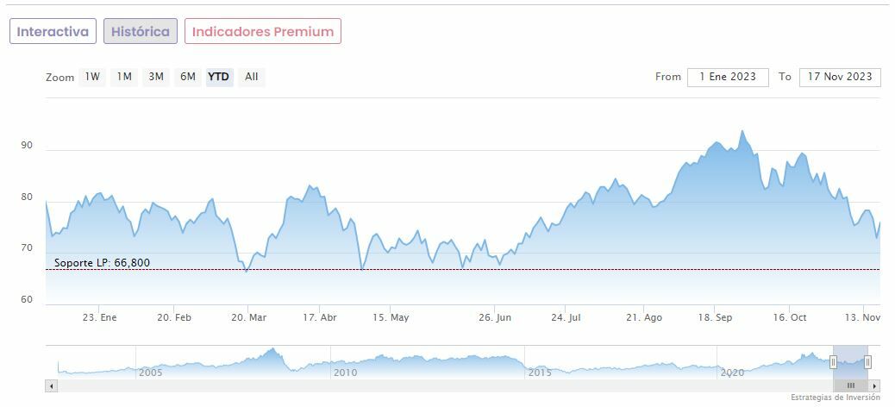
Task: Click the horizontal scrollbar thumb grip
Action: click(x=850, y=385)
